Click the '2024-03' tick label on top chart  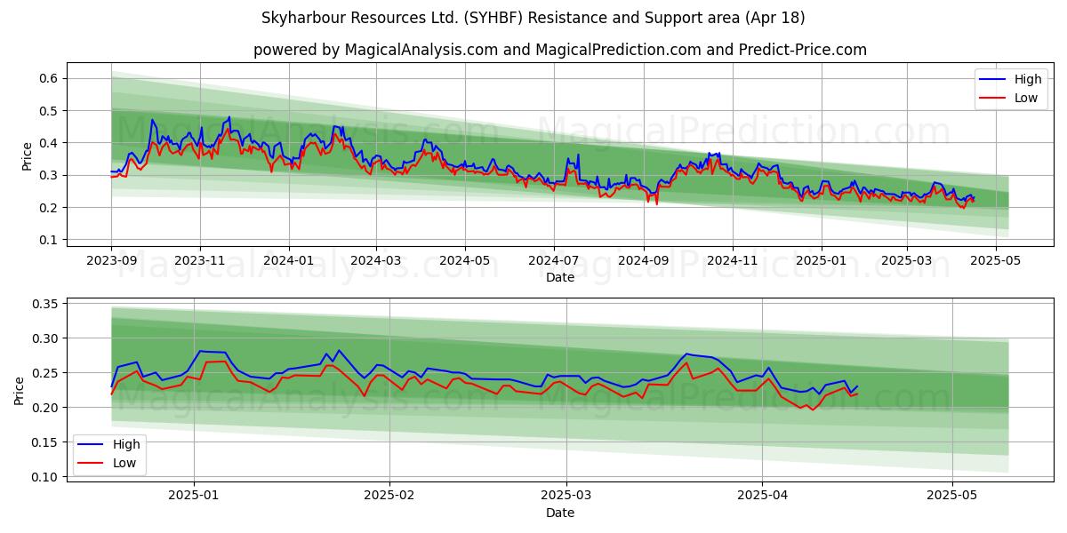tap(375, 261)
